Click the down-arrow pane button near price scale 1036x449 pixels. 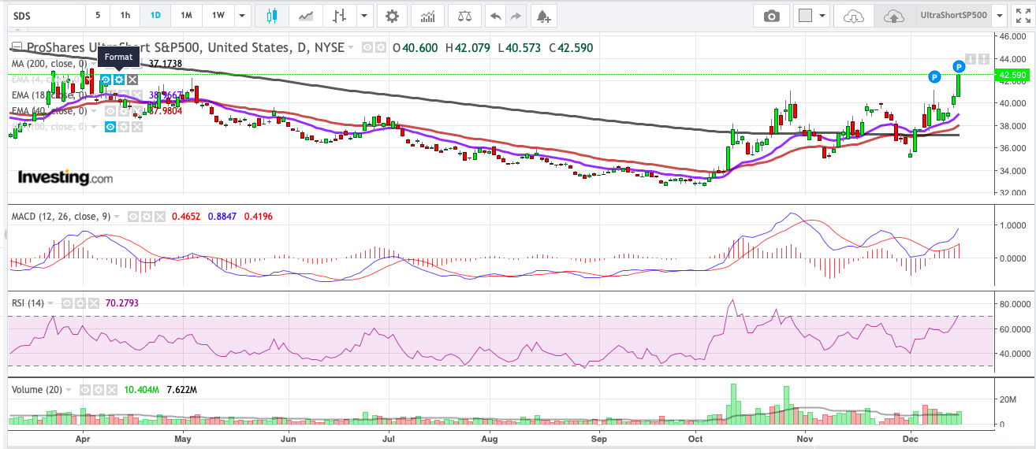click(x=971, y=59)
